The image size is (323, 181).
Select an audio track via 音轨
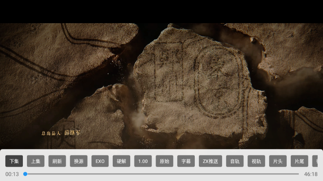(235, 161)
